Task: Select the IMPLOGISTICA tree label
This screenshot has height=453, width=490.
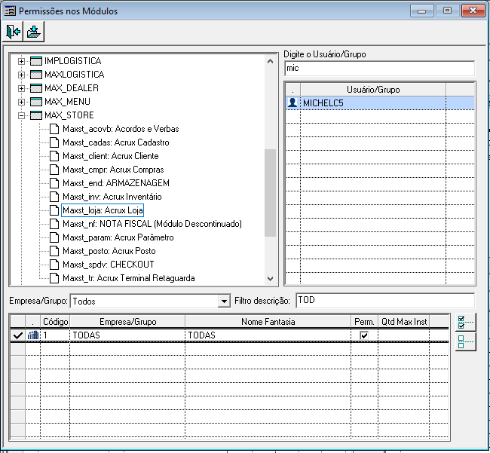Action: click(73, 61)
